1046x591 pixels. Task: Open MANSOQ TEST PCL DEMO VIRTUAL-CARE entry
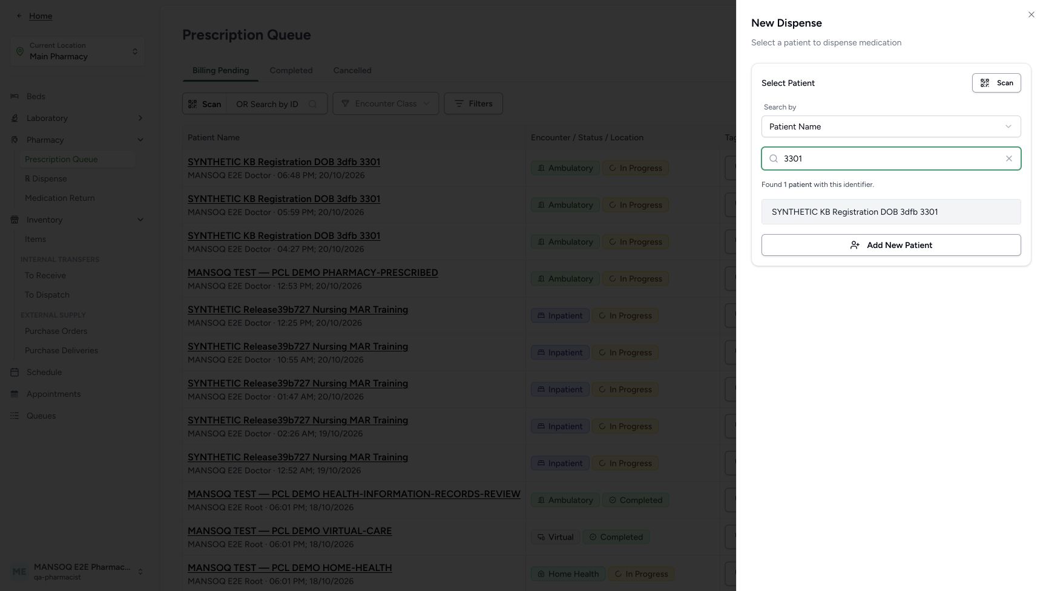(x=289, y=531)
